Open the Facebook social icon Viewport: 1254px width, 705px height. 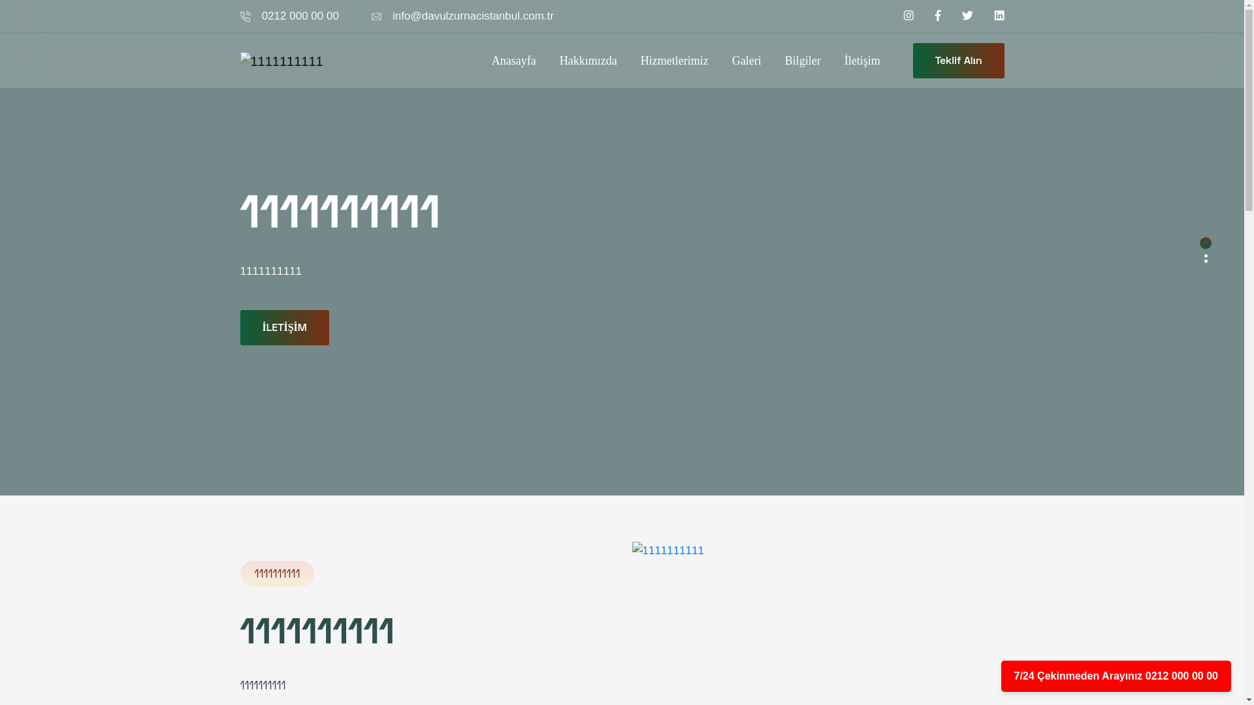pyautogui.click(x=938, y=16)
